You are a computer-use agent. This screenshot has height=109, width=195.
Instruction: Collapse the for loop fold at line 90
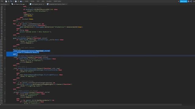click(x=5, y=24)
